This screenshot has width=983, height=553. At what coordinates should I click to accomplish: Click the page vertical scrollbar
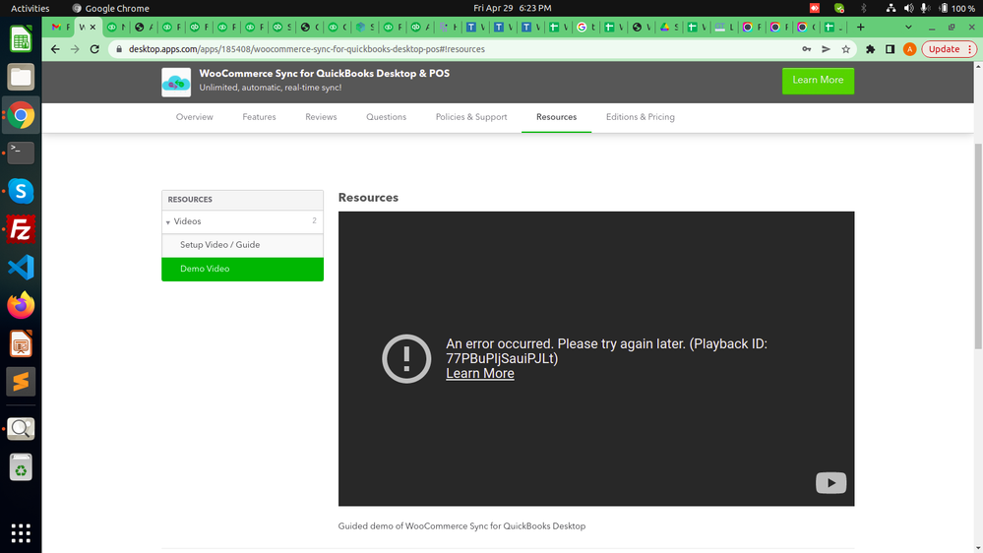pos(978,246)
